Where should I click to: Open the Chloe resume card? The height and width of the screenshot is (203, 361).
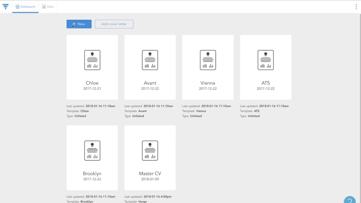[92, 67]
